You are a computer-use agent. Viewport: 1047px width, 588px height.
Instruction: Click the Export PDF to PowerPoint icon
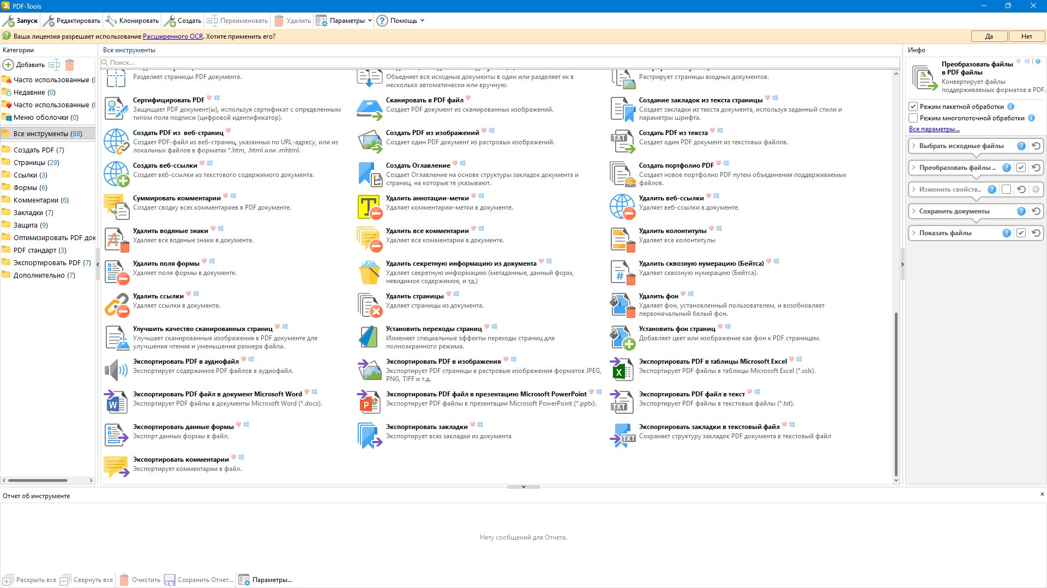[369, 402]
